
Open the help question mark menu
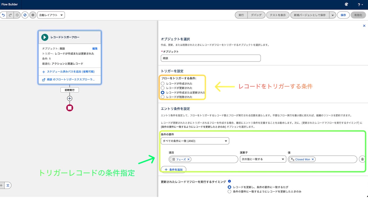coord(360,5)
